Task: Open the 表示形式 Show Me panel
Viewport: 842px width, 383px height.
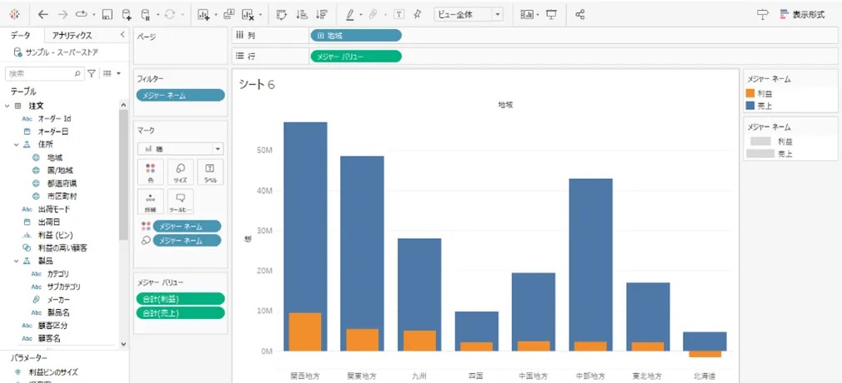Action: (x=802, y=14)
